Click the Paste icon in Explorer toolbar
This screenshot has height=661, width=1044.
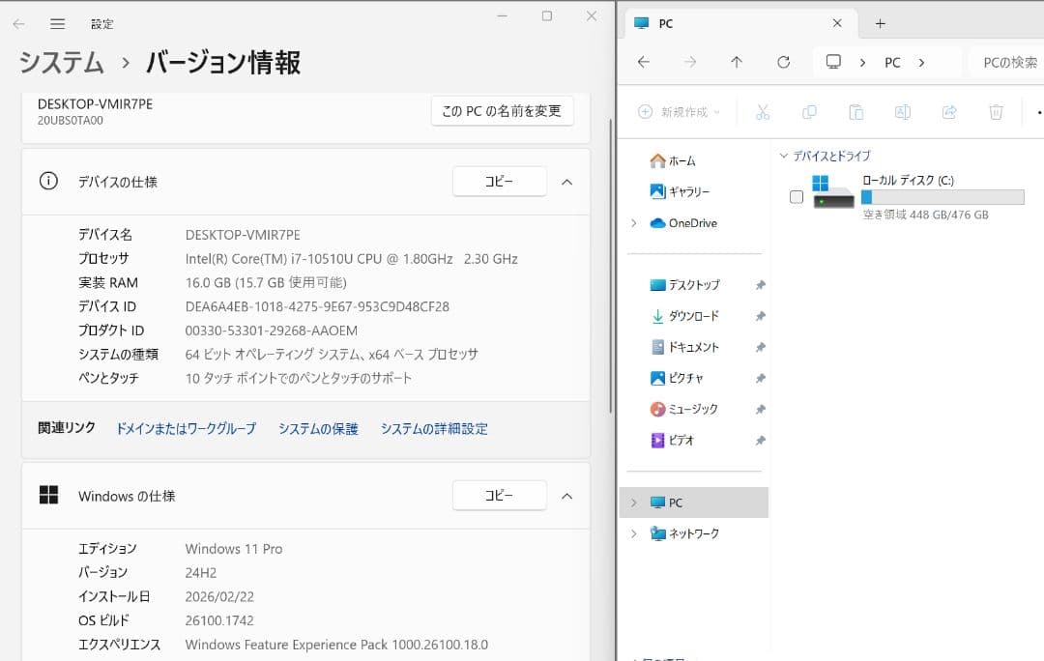(x=856, y=112)
